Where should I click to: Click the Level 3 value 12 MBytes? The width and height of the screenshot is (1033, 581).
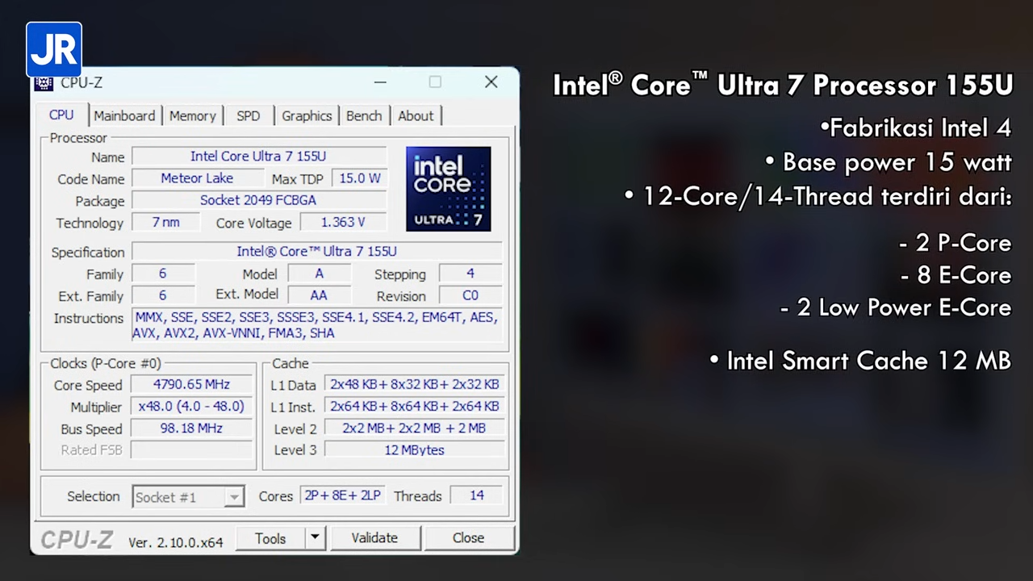click(415, 450)
